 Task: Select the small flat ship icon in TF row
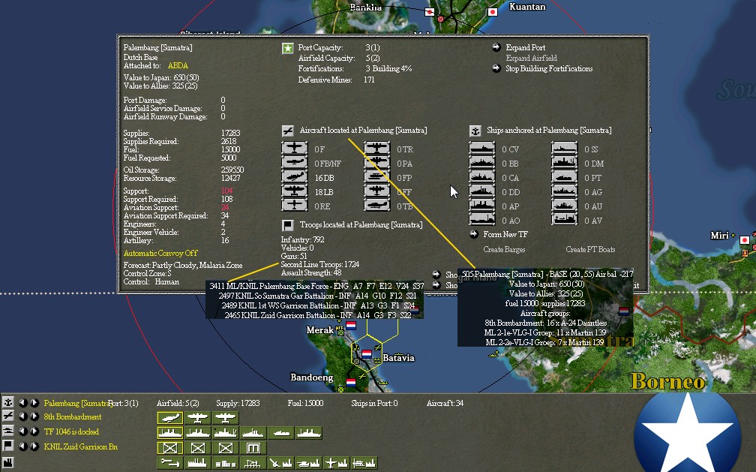pyautogui.click(x=280, y=433)
